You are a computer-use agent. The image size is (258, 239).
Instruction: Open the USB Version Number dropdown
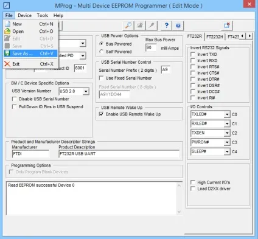[x=86, y=91]
